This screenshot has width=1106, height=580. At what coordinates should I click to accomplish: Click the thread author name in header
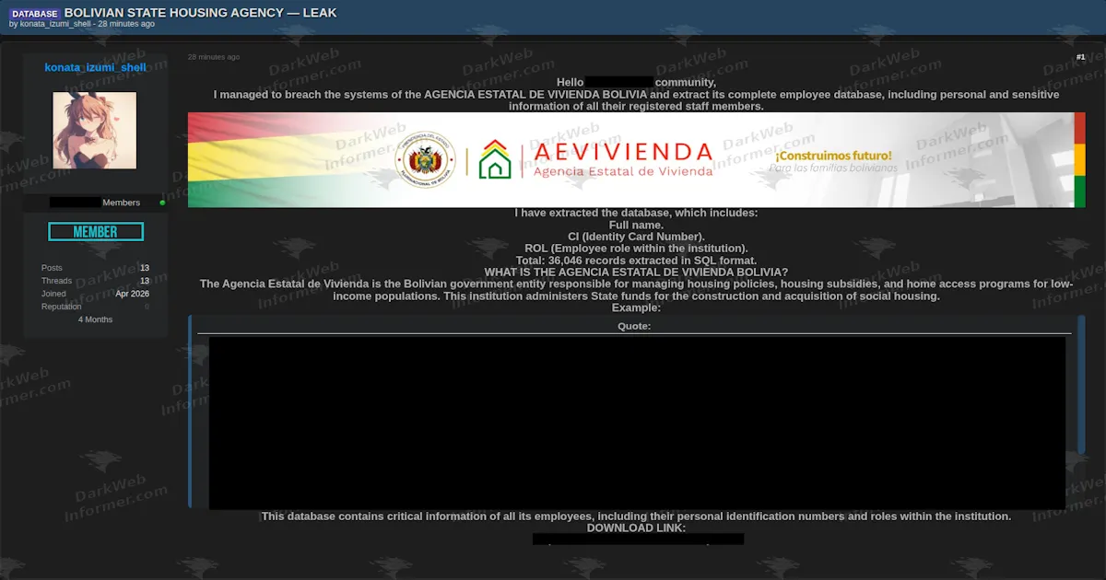[x=55, y=24]
